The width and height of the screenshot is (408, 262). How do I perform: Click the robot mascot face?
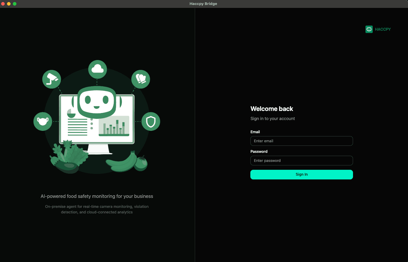click(x=97, y=101)
